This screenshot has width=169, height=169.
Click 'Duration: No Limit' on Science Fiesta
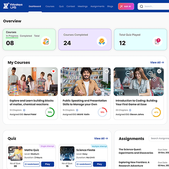click(x=86, y=158)
